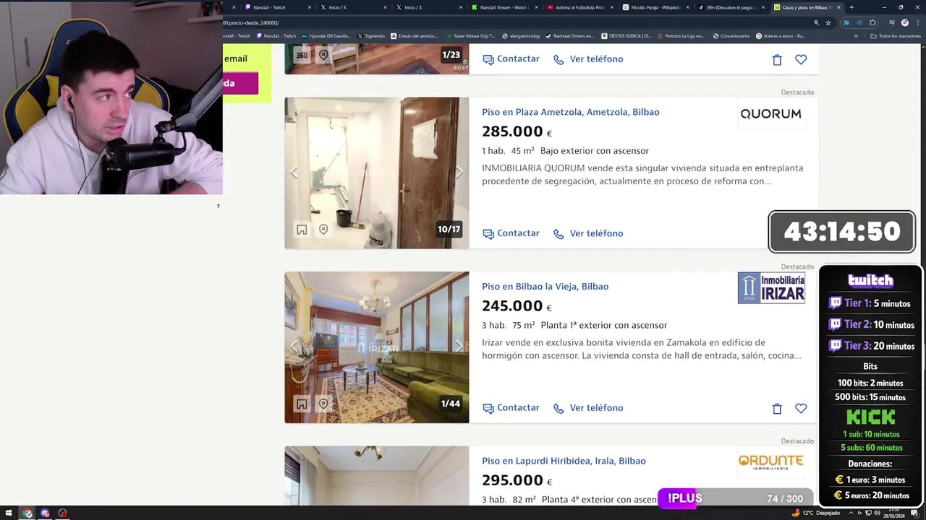Open Chrome from the taskbar
926x520 pixels.
(27, 513)
